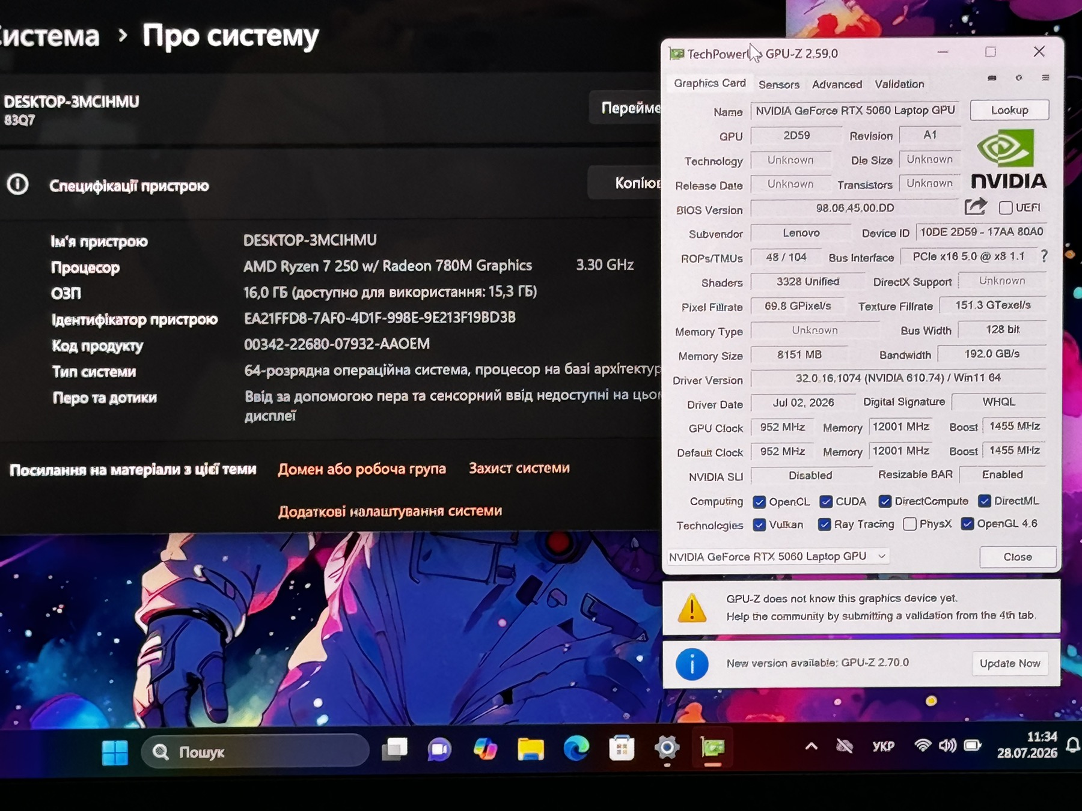The image size is (1082, 811).
Task: Click the product code 00342-22680-07932-AAOEM
Action: [337, 344]
